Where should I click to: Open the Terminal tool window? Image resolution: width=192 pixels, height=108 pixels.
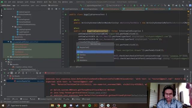tap(24, 99)
